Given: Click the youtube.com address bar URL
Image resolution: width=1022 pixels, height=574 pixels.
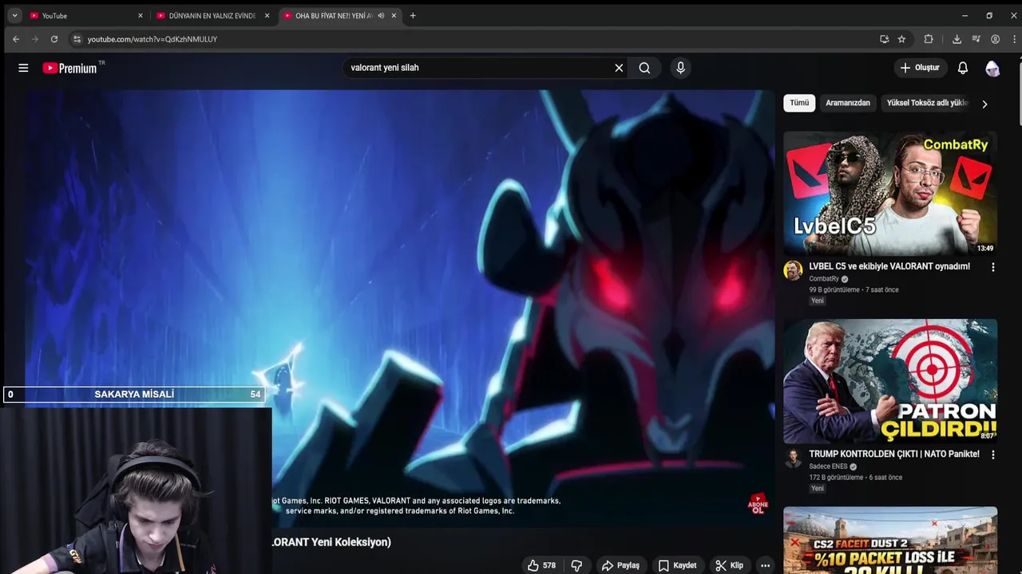Looking at the screenshot, I should click(153, 39).
